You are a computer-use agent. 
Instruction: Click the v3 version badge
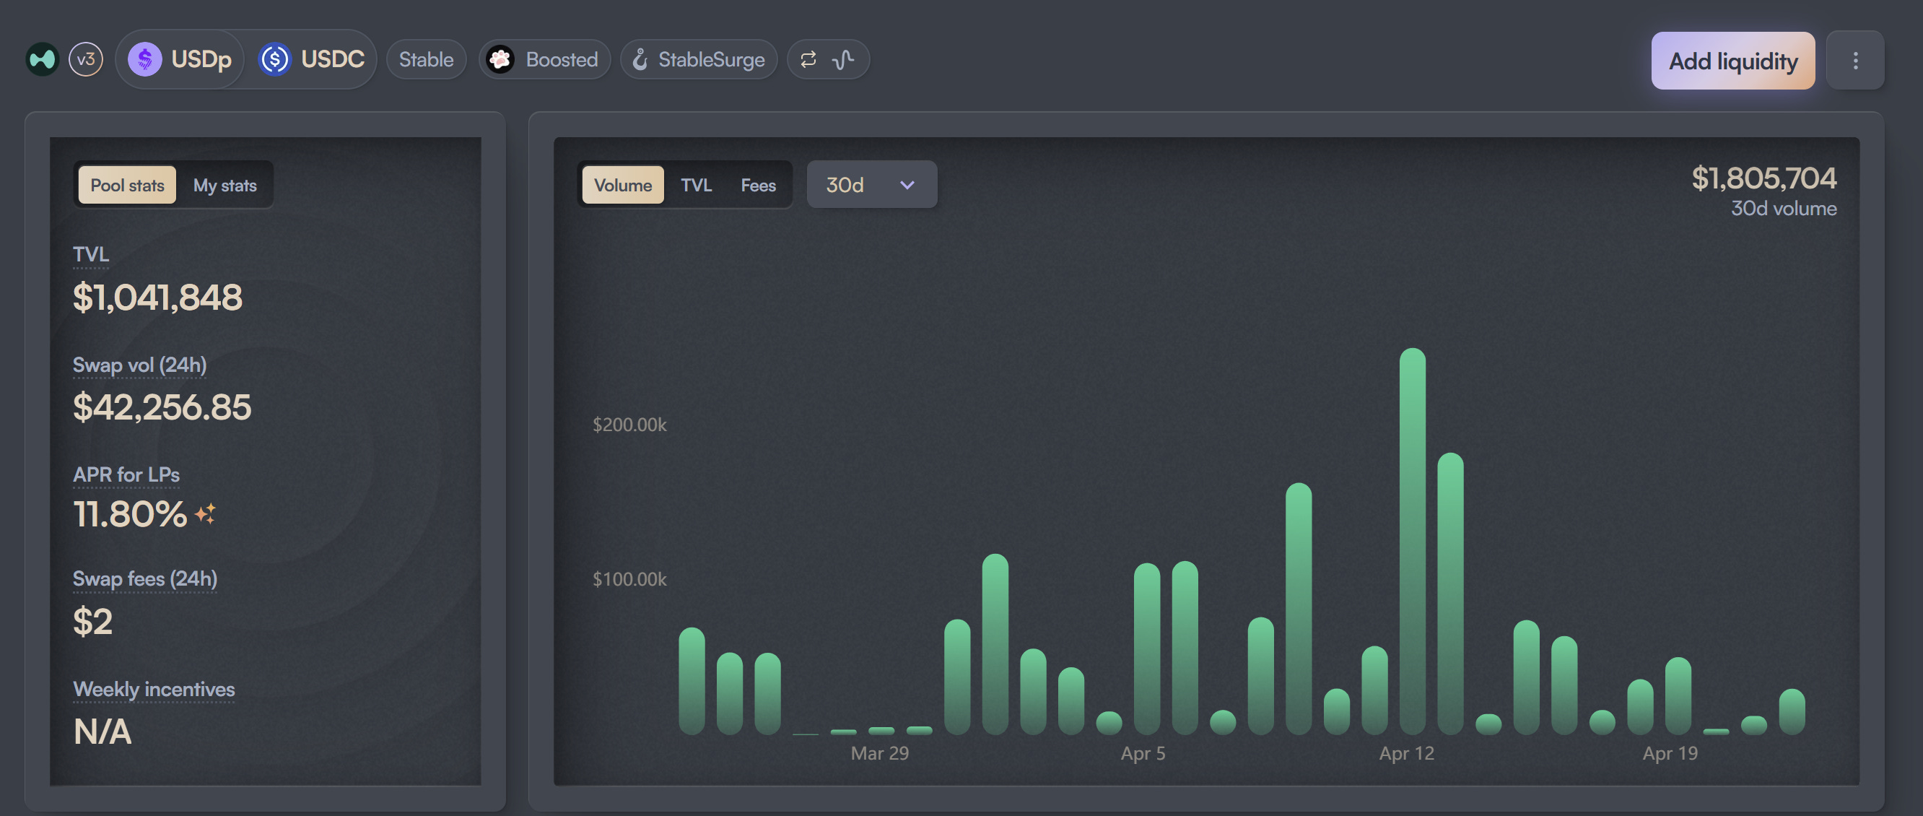click(x=86, y=59)
